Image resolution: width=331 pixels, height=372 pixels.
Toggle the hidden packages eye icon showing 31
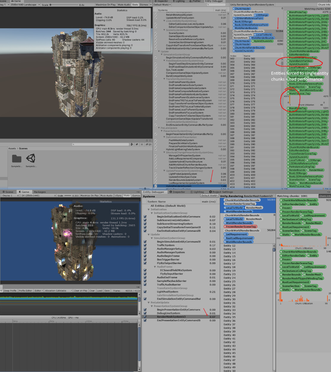click(148, 144)
